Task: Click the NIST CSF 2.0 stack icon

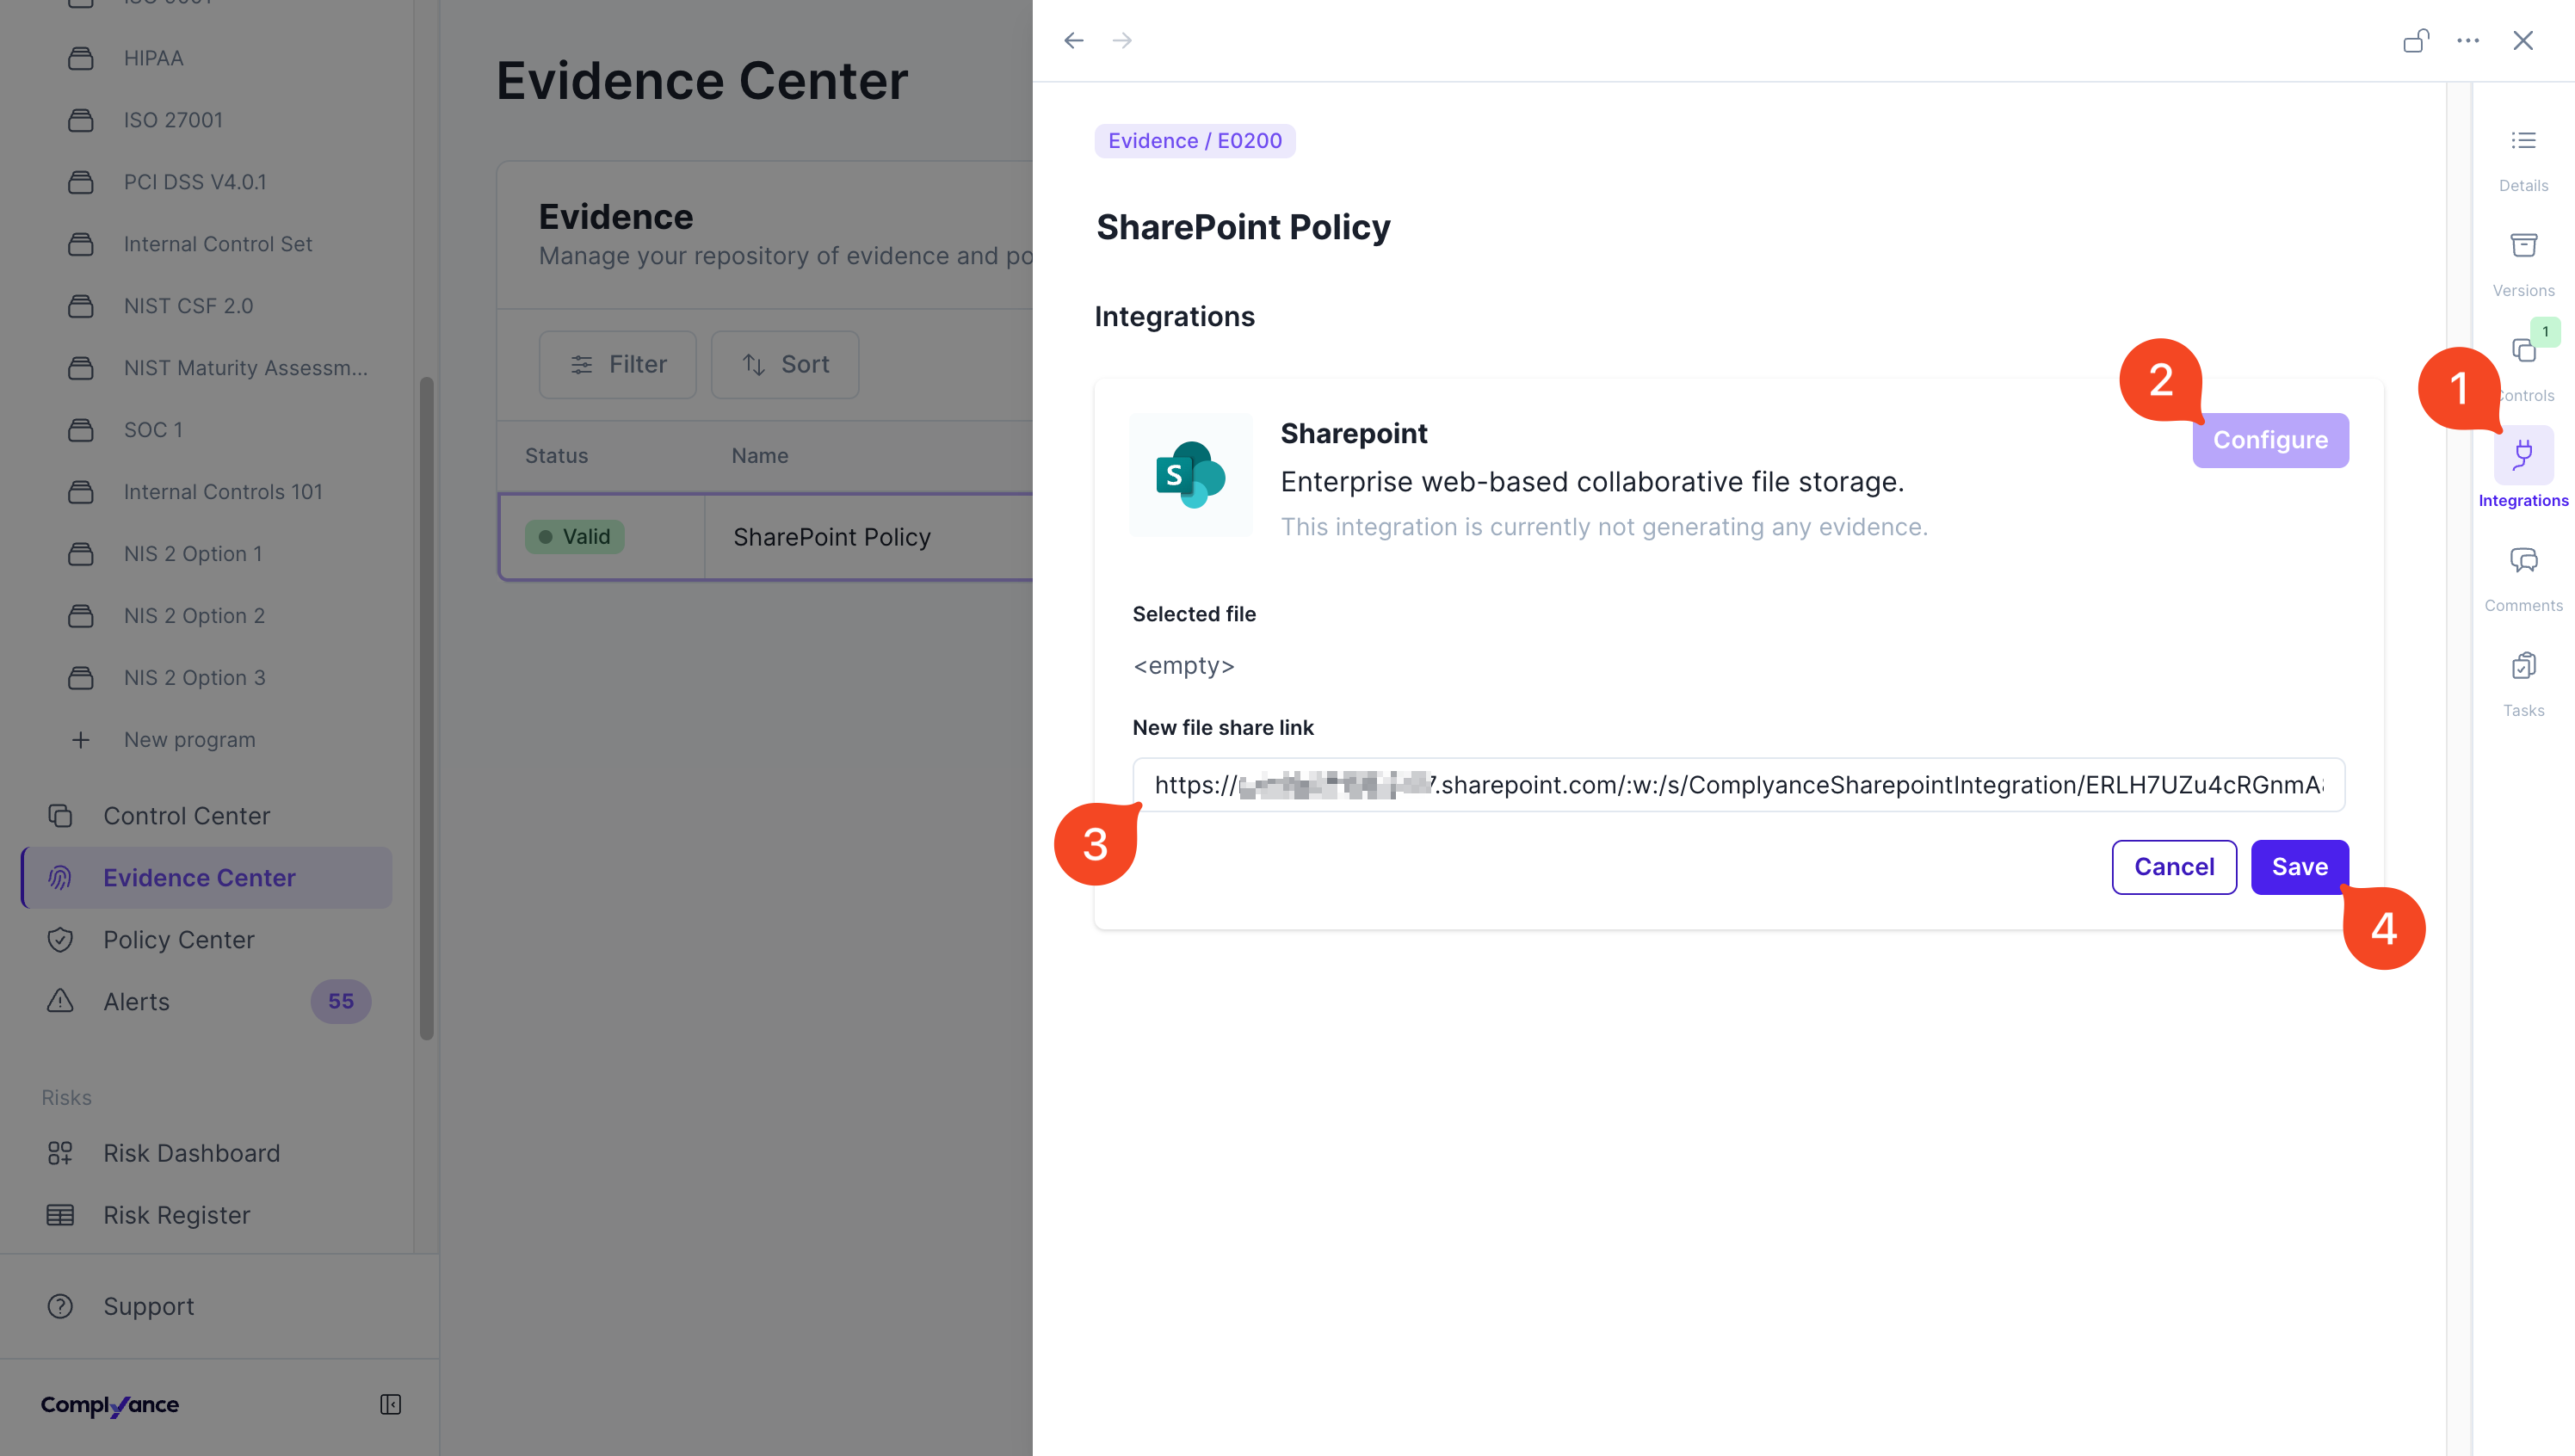Action: [81, 306]
